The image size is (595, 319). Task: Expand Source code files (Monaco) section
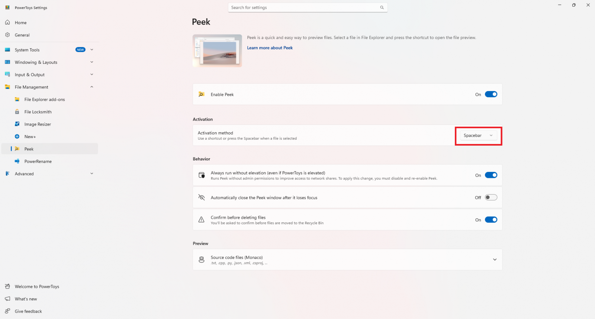[x=495, y=260]
